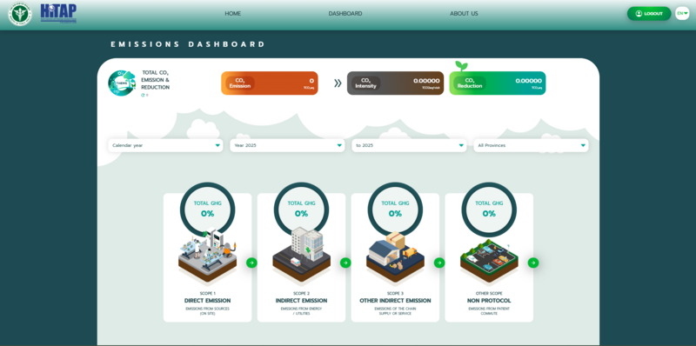Click the orange CO2 Emission card

click(x=270, y=83)
